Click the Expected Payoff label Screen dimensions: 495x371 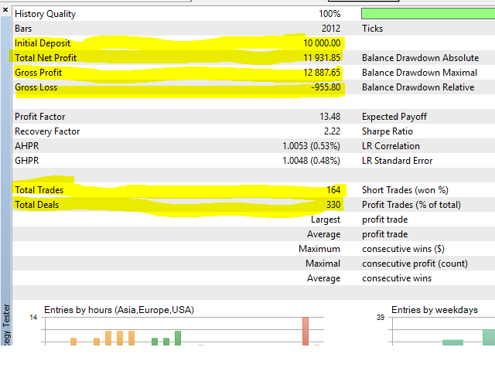[x=394, y=117]
